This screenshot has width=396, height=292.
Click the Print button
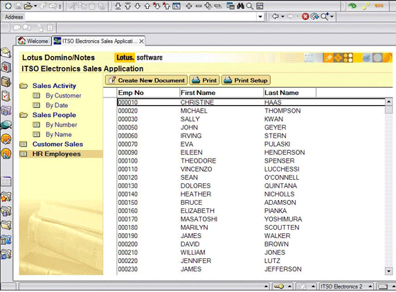(204, 80)
